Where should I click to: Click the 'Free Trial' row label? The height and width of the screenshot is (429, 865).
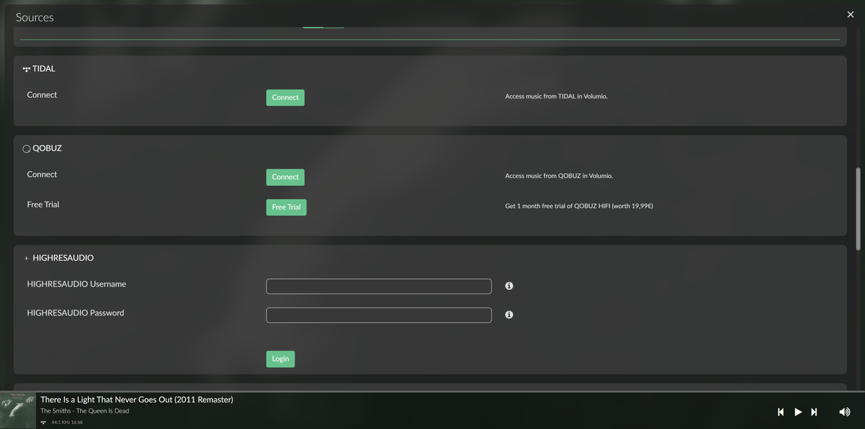tap(43, 204)
